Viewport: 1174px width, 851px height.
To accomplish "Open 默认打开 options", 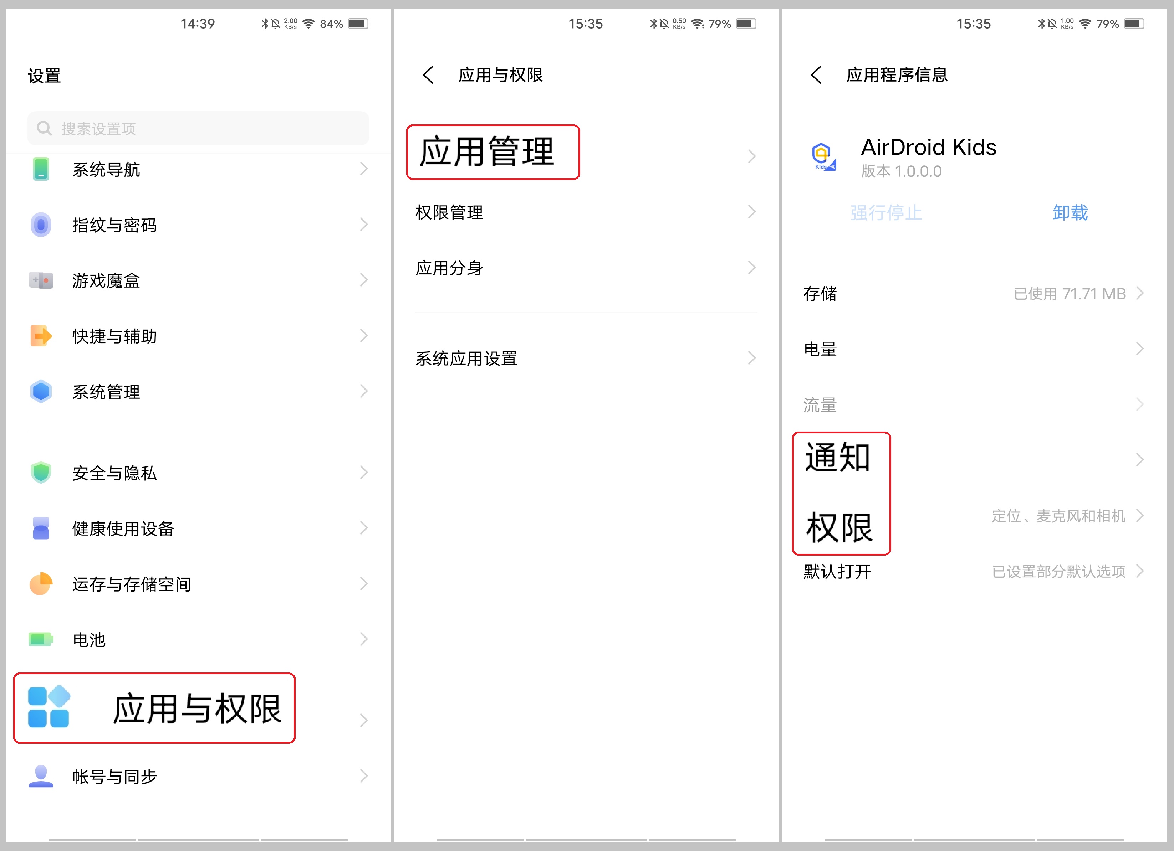I will click(974, 571).
